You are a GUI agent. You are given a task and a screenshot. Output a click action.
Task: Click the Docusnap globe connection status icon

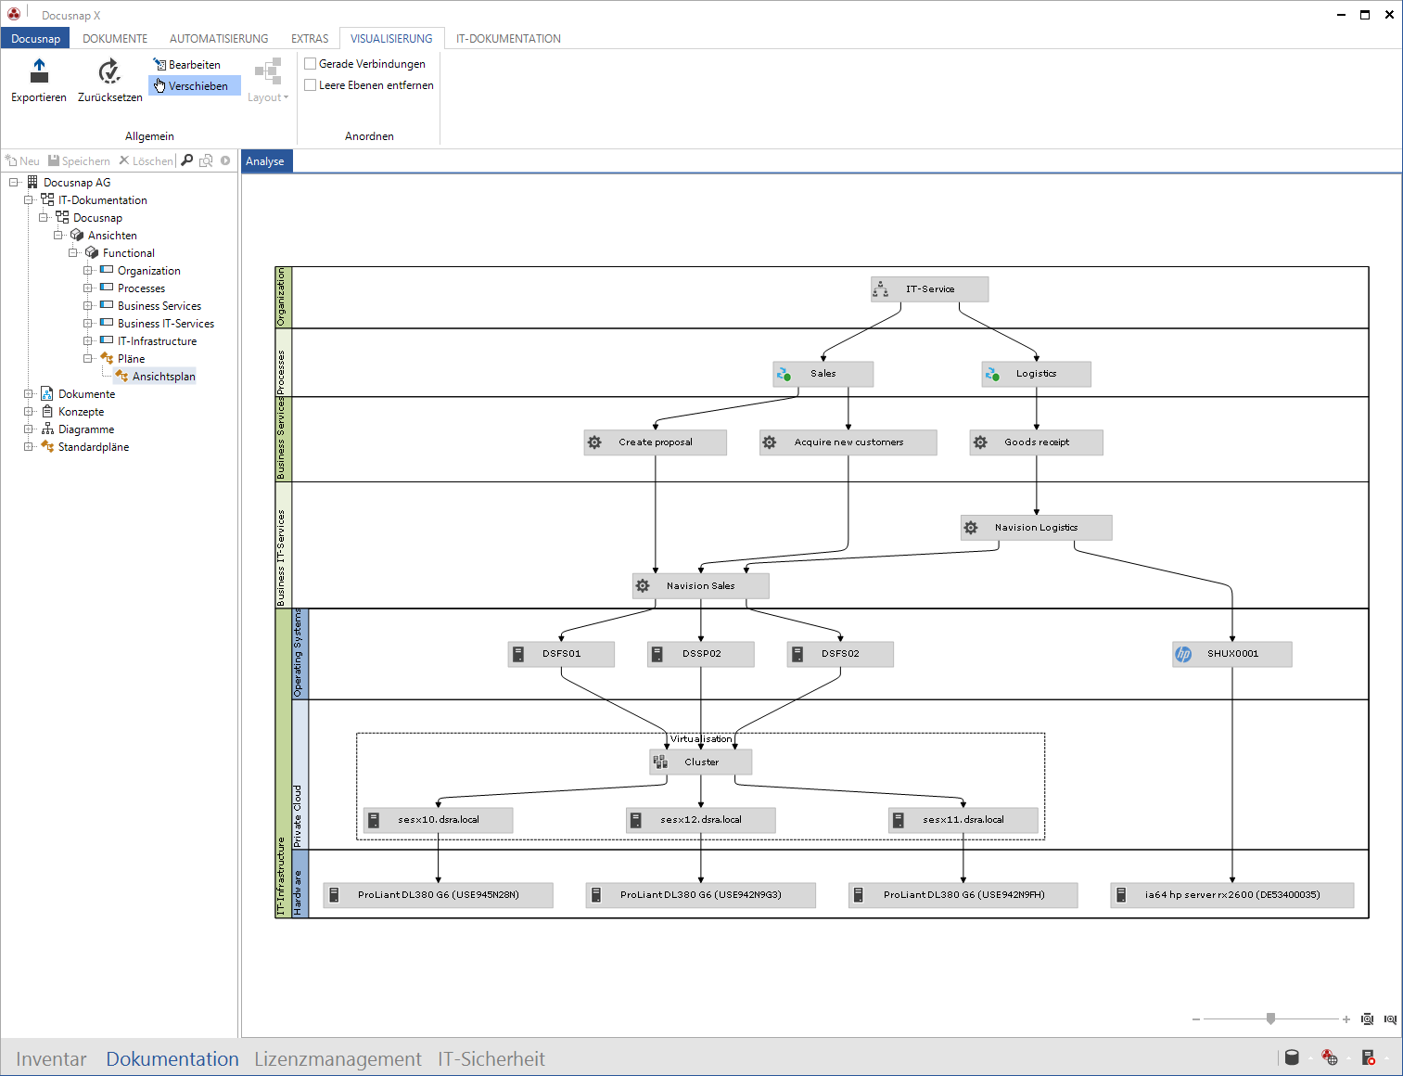(x=1330, y=1057)
